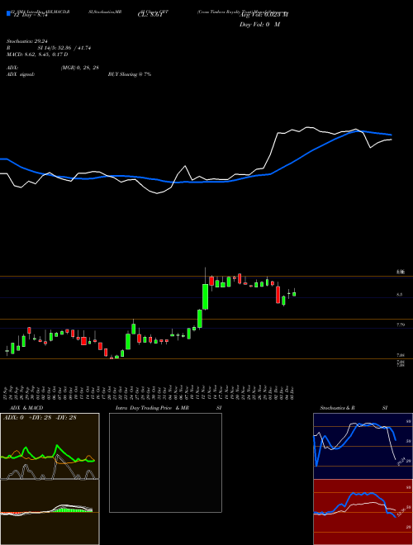Select the Avg Vol: 0.023 M reading
Viewport: 413px width, 545px height.
pos(264,15)
